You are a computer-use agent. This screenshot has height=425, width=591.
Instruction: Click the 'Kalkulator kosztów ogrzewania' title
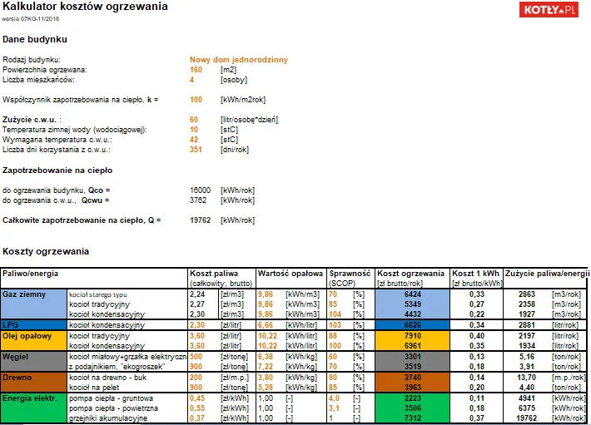click(x=85, y=7)
